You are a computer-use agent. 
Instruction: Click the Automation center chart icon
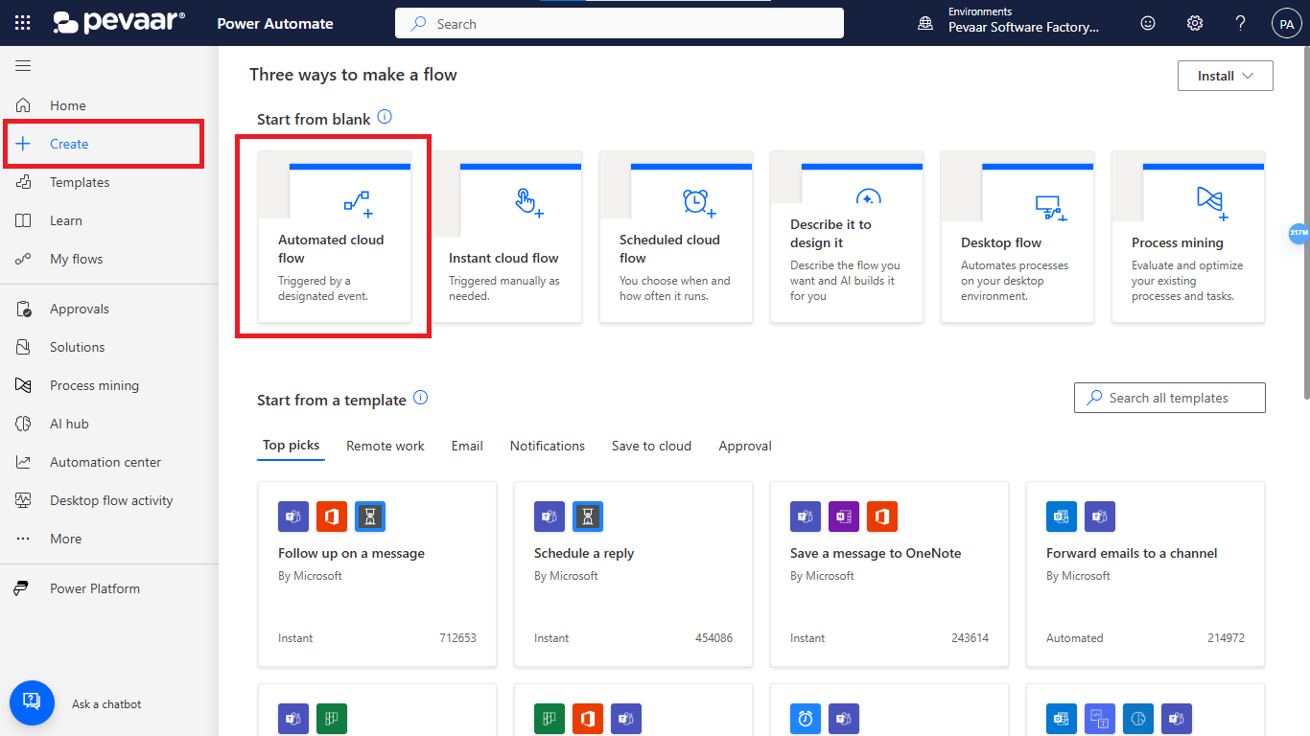pyautogui.click(x=24, y=462)
